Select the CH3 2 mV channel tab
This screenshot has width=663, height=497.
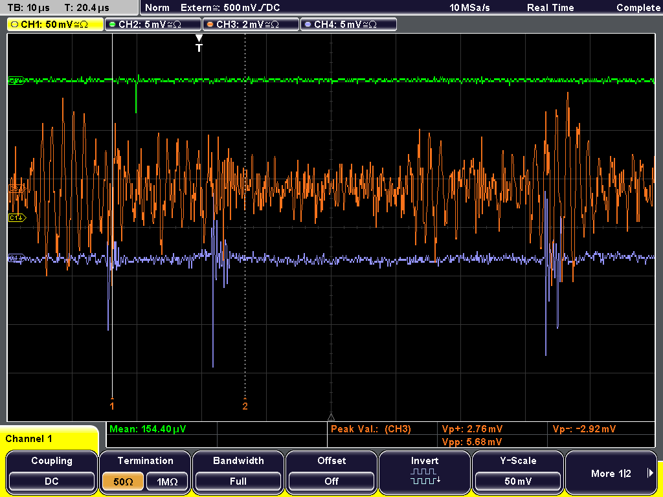pyautogui.click(x=251, y=25)
